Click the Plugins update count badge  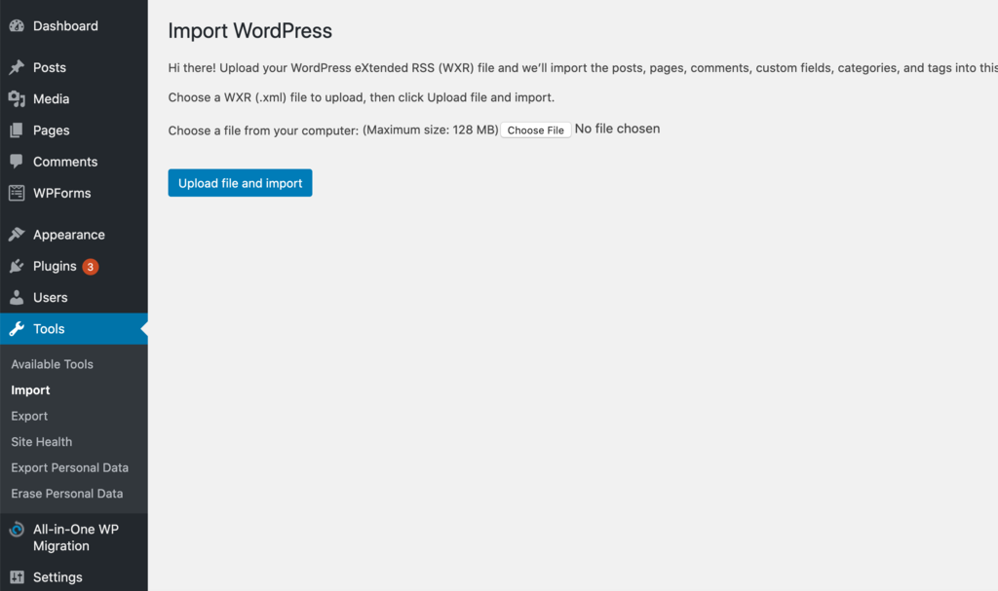tap(93, 266)
